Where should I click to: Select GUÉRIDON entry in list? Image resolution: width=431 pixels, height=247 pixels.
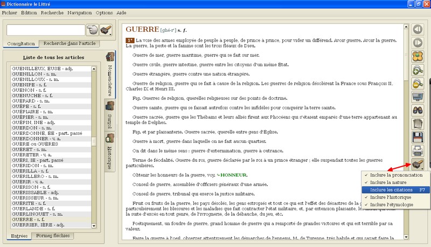pyautogui.click(x=51, y=166)
